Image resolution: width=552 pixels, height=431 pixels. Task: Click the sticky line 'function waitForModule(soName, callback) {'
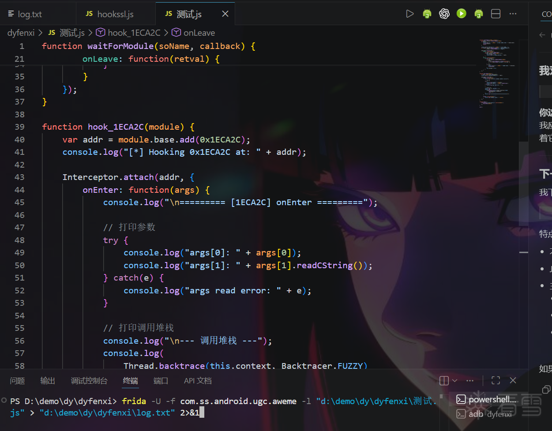148,46
